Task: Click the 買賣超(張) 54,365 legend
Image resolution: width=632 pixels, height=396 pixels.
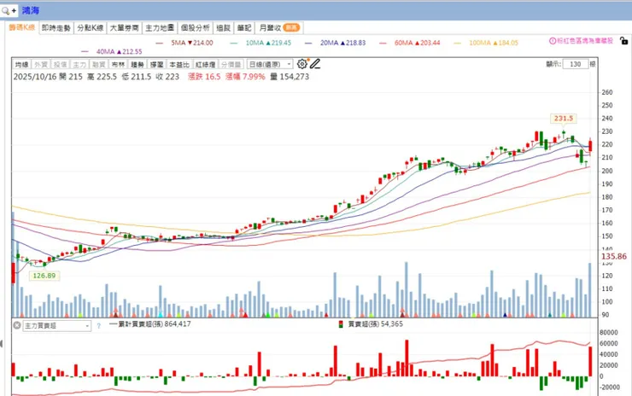Action: (375, 324)
